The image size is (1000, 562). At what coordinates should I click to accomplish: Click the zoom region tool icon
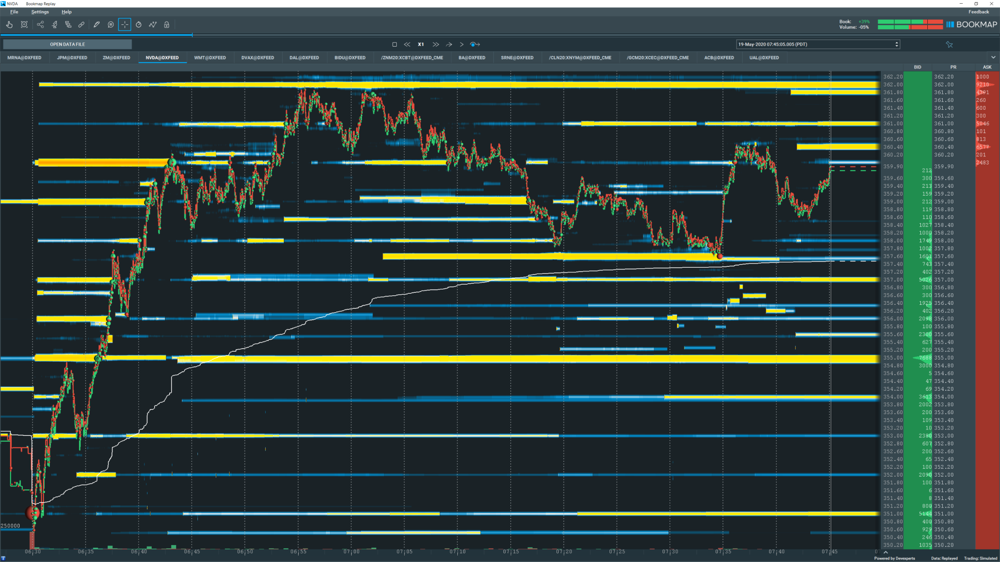pos(24,24)
